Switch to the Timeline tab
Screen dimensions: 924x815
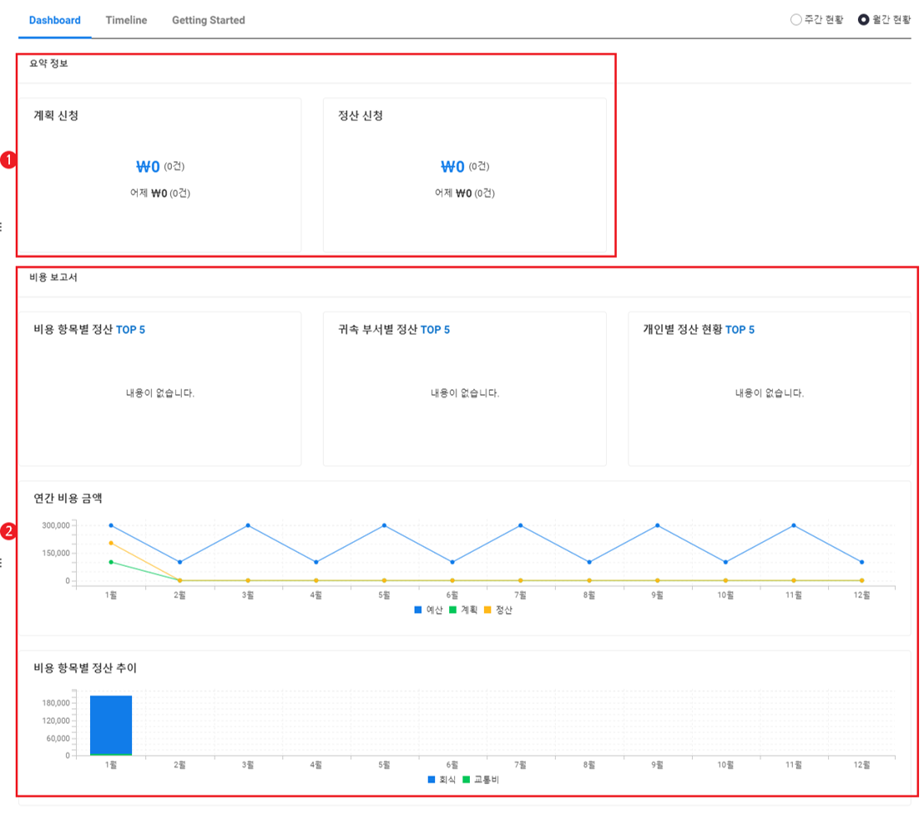[x=126, y=20]
